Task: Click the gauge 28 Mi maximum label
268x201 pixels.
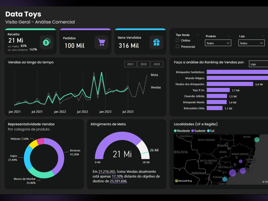Action: coord(146,162)
